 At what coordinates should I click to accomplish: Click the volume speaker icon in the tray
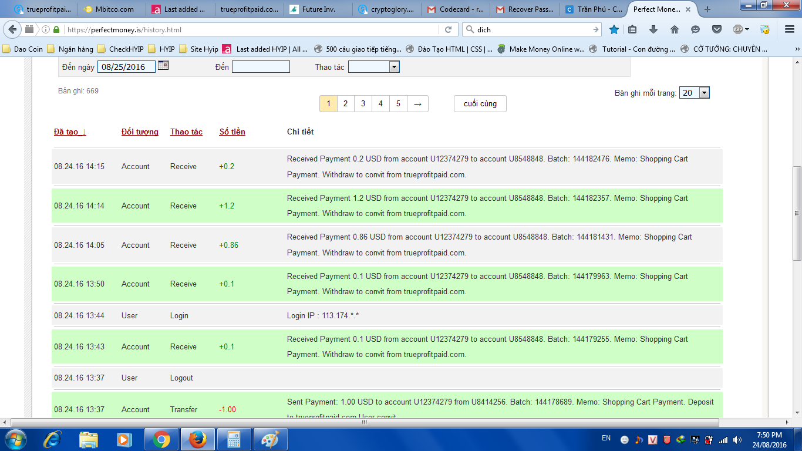coord(736,440)
